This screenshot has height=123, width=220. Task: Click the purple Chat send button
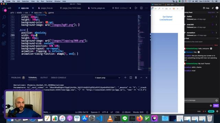[x=216, y=106]
